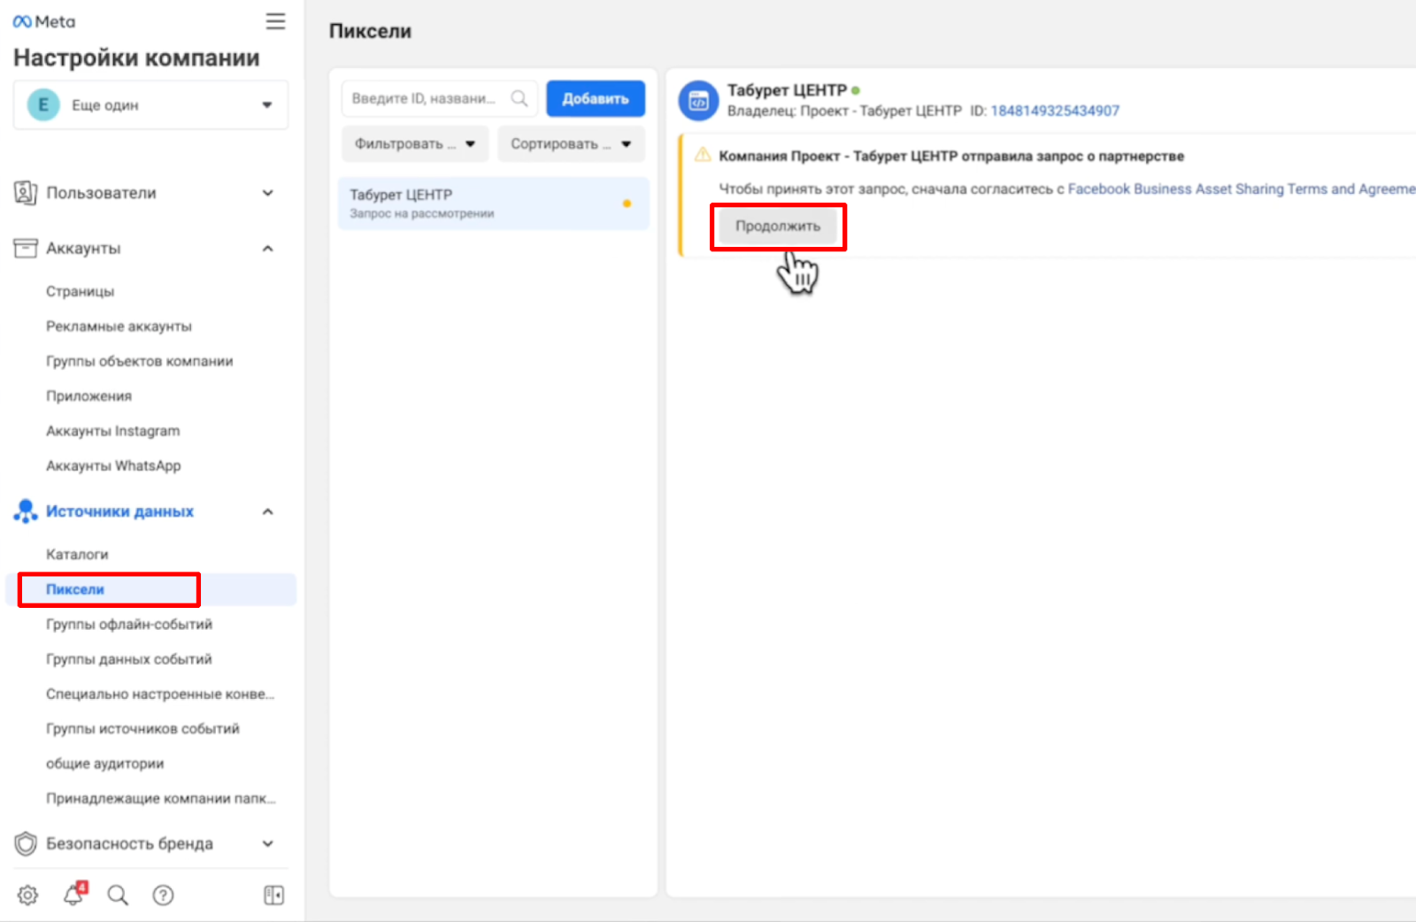Screen dimensions: 1416x922
Task: Collapse the Аккаунты section
Action: pos(268,249)
